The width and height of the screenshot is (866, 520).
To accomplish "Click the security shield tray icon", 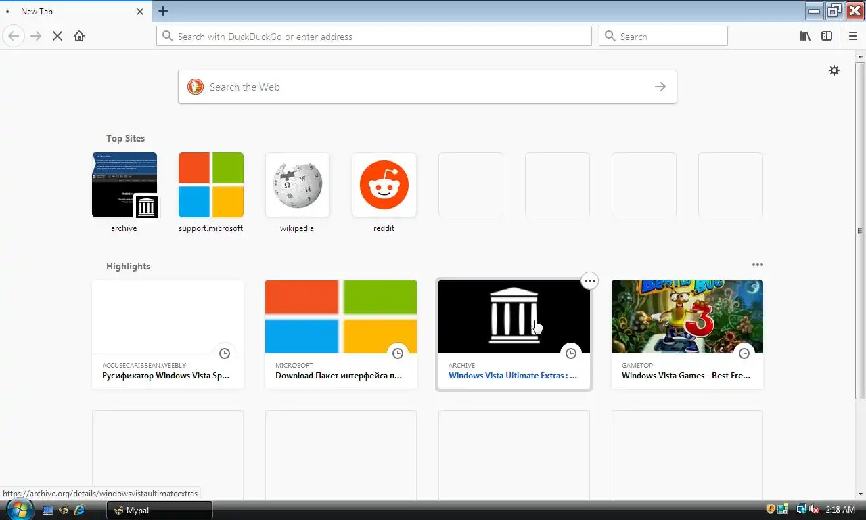I will click(x=770, y=509).
